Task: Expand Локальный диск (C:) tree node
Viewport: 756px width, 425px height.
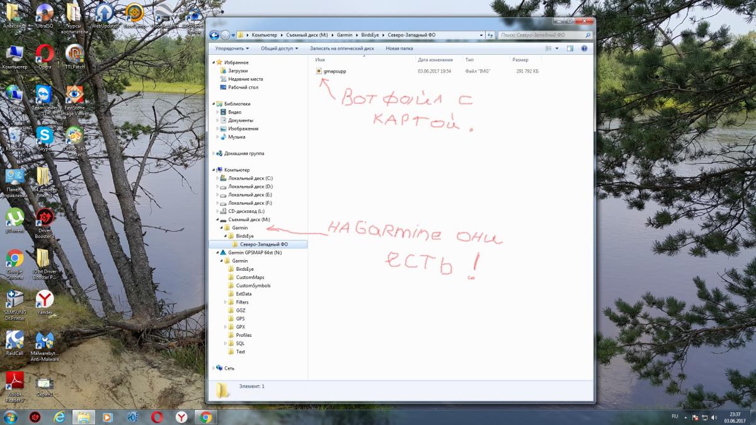Action: point(218,178)
